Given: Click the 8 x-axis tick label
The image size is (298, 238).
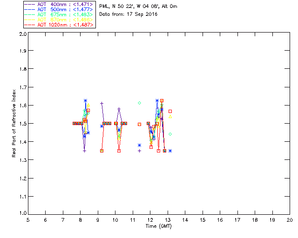Looking at the screenshot, I should coord(81,220).
